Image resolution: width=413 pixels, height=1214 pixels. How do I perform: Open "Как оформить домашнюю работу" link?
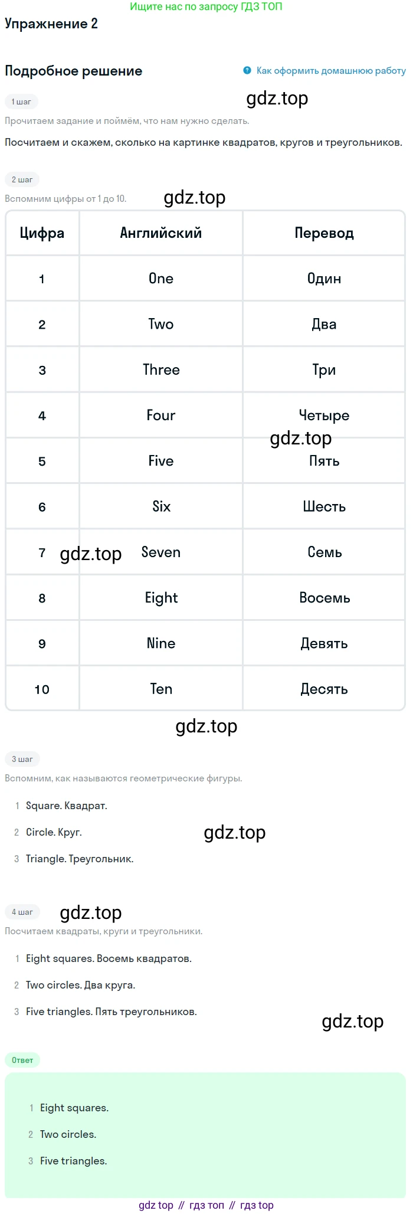[x=330, y=71]
